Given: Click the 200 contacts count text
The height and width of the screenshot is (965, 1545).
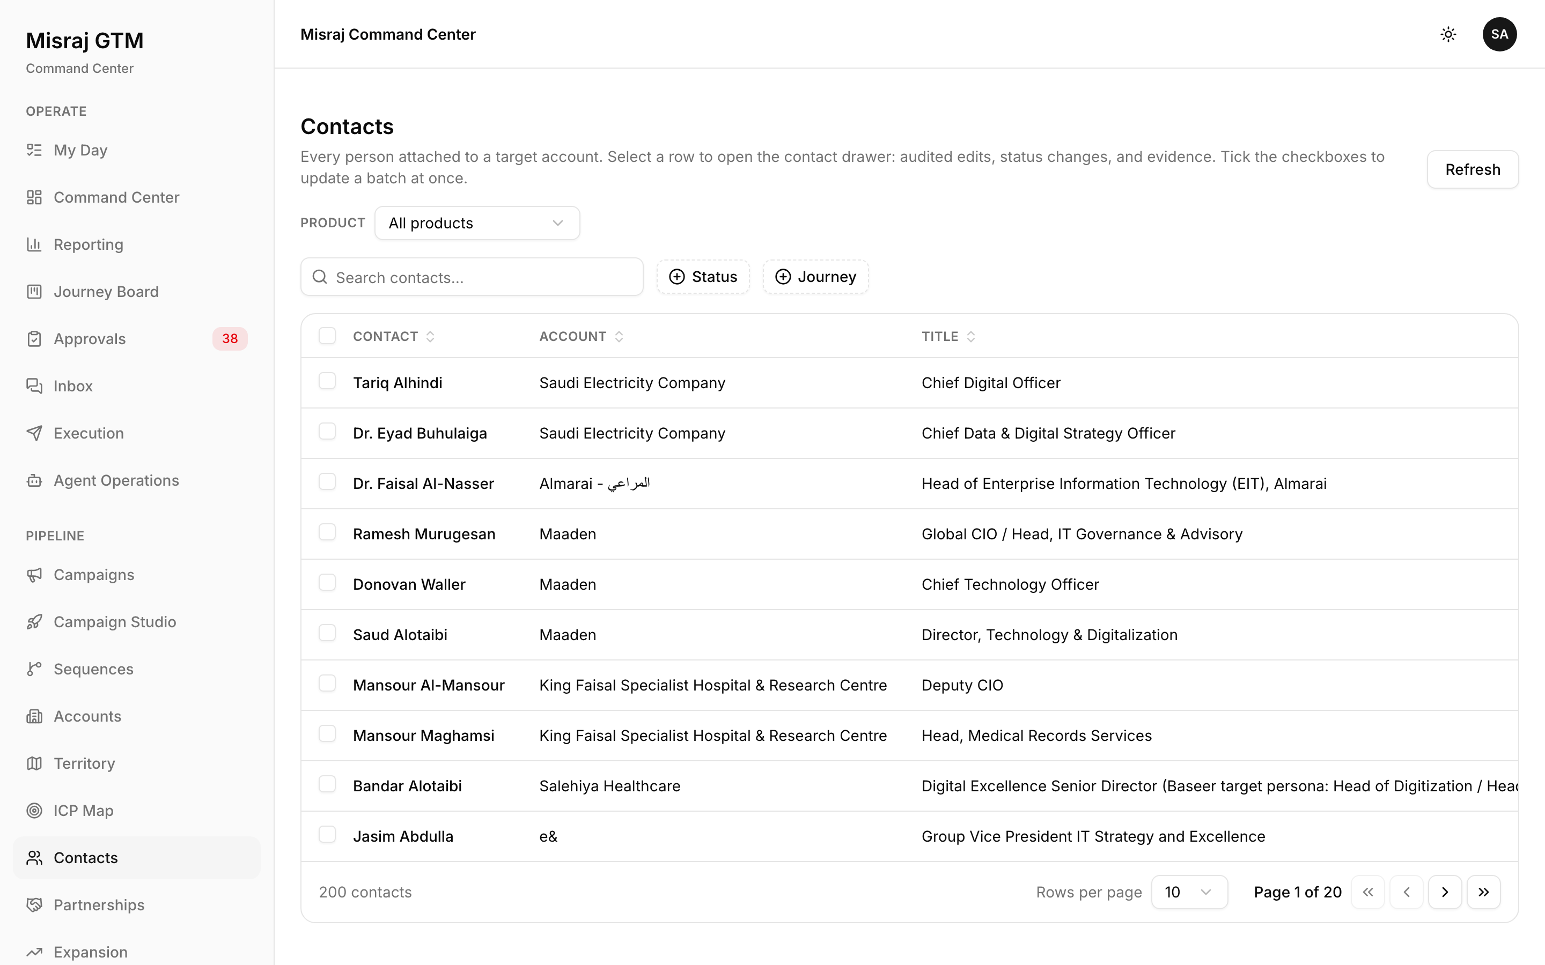Looking at the screenshot, I should coord(365,892).
